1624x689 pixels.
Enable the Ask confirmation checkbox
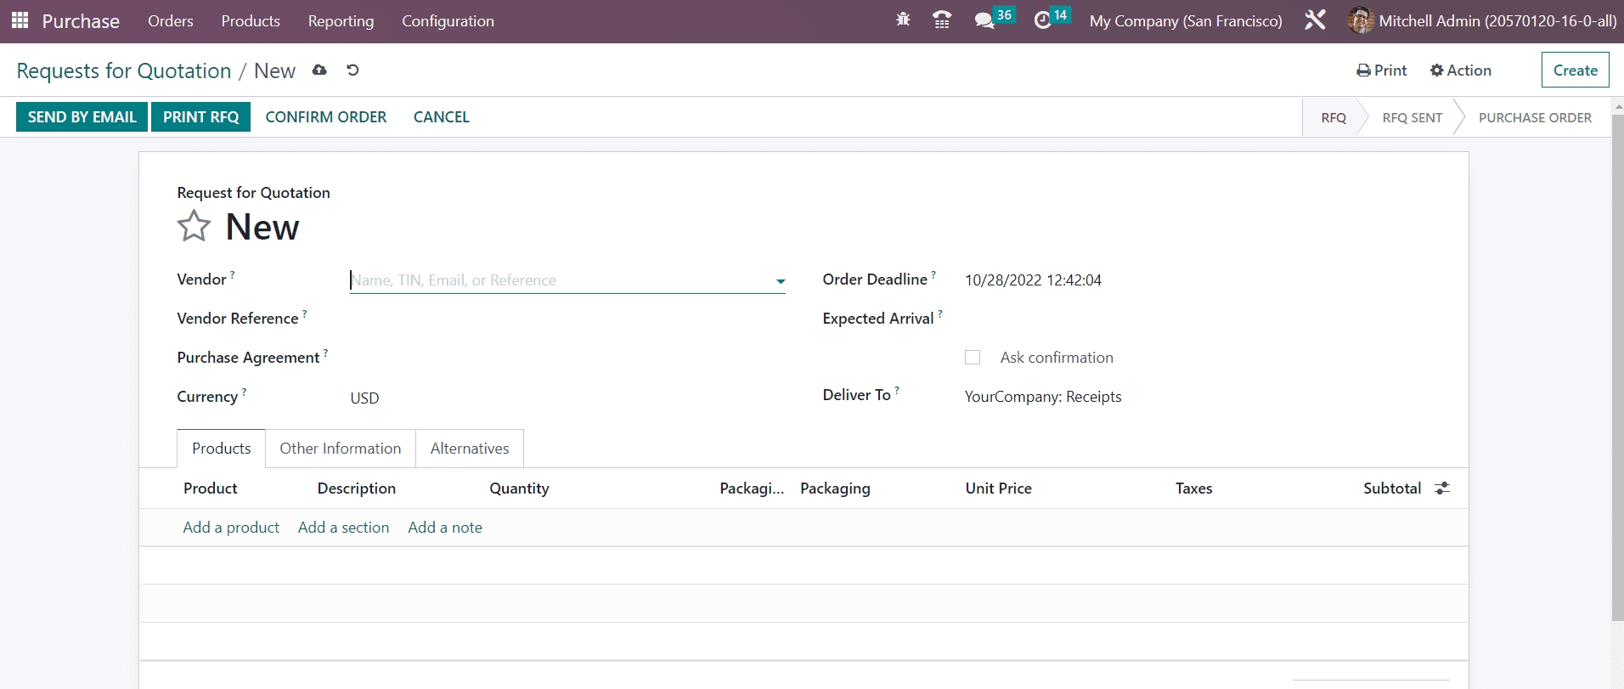[x=973, y=358]
